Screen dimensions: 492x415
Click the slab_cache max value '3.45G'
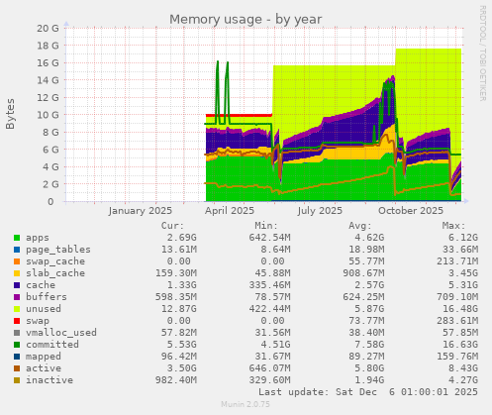point(463,273)
